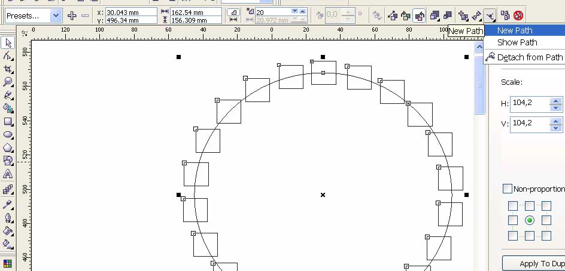Open path properties icon
The image size is (565, 271).
[x=490, y=16]
